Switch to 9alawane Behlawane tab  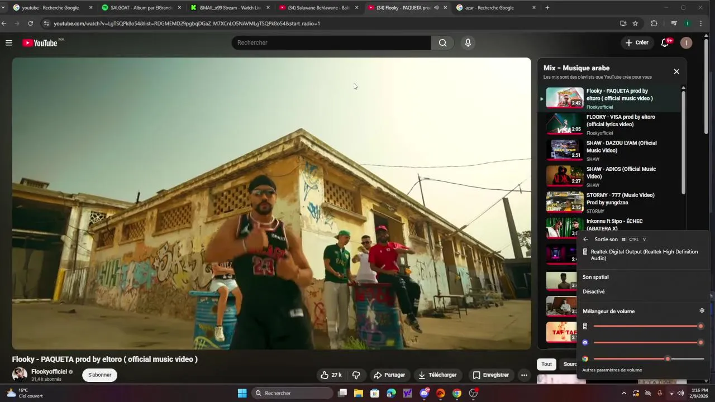pos(318,8)
